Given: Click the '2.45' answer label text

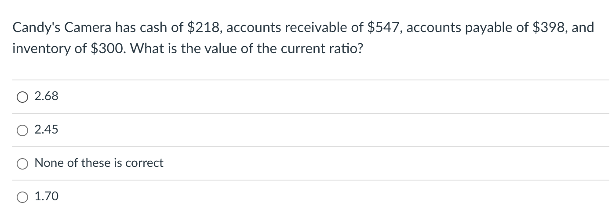Looking at the screenshot, I should (46, 130).
